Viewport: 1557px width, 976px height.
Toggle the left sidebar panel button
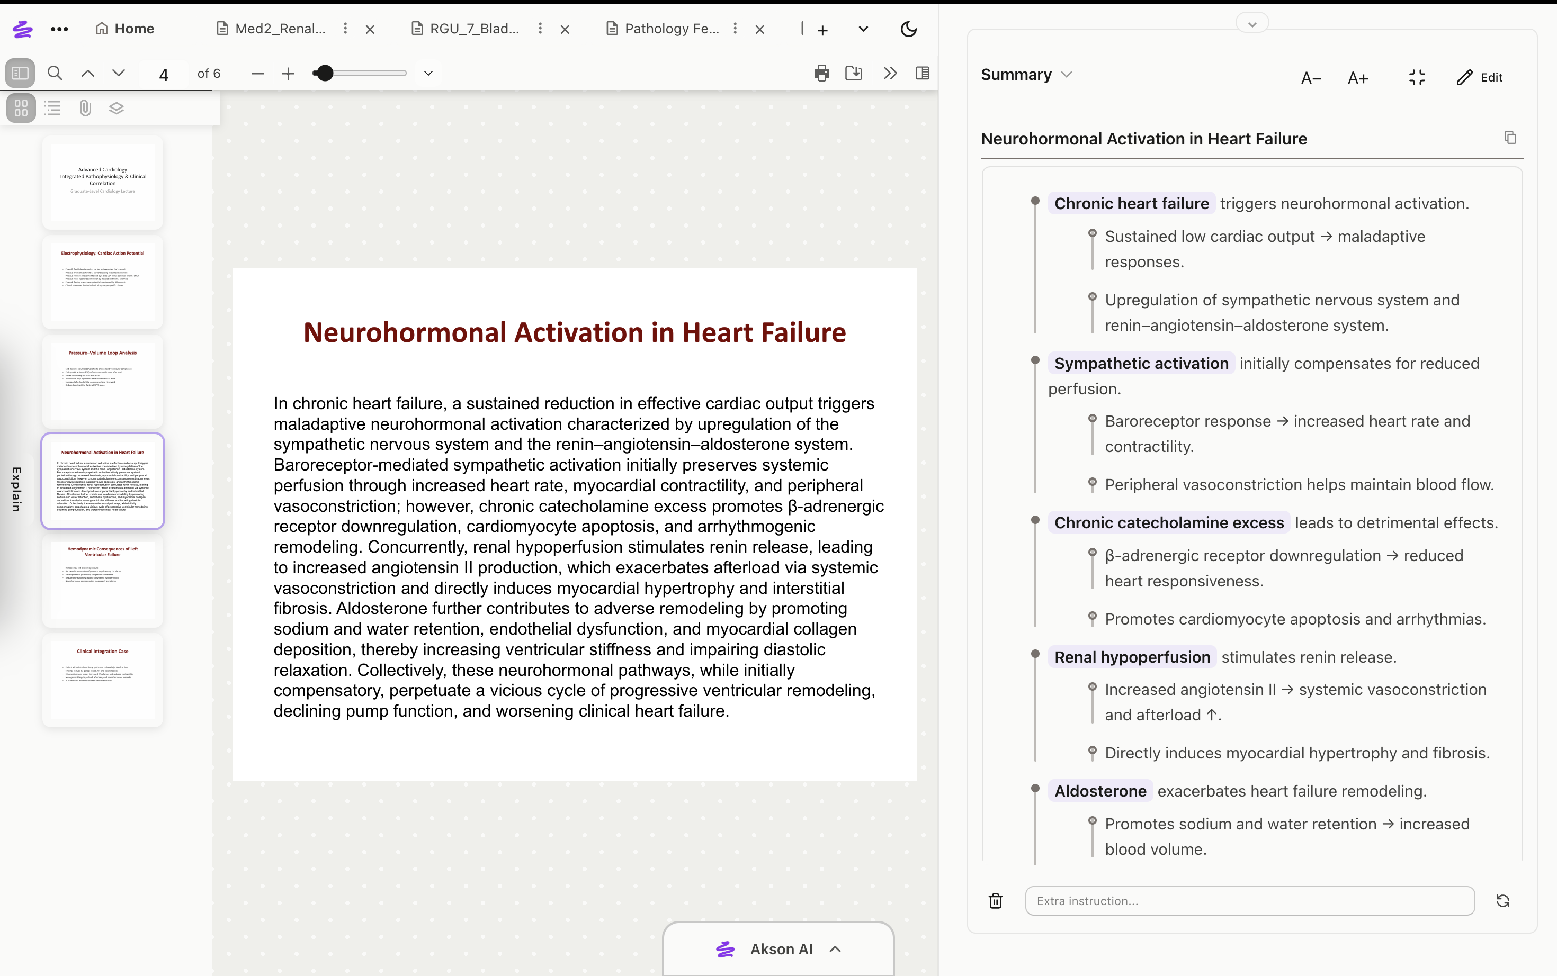[20, 73]
